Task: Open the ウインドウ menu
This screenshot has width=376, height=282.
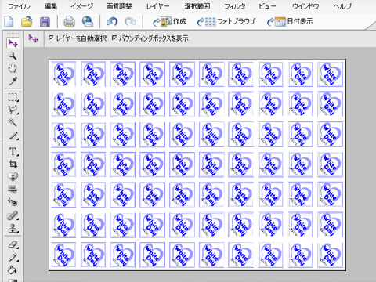Action: [x=305, y=6]
